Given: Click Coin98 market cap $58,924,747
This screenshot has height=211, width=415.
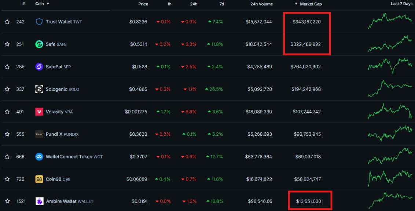Looking at the screenshot, I should coord(307,179).
